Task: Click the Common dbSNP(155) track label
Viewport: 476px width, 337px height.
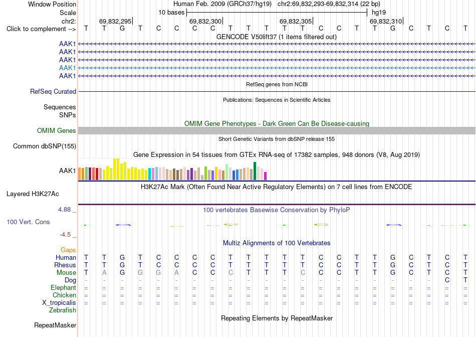Action: click(x=44, y=146)
